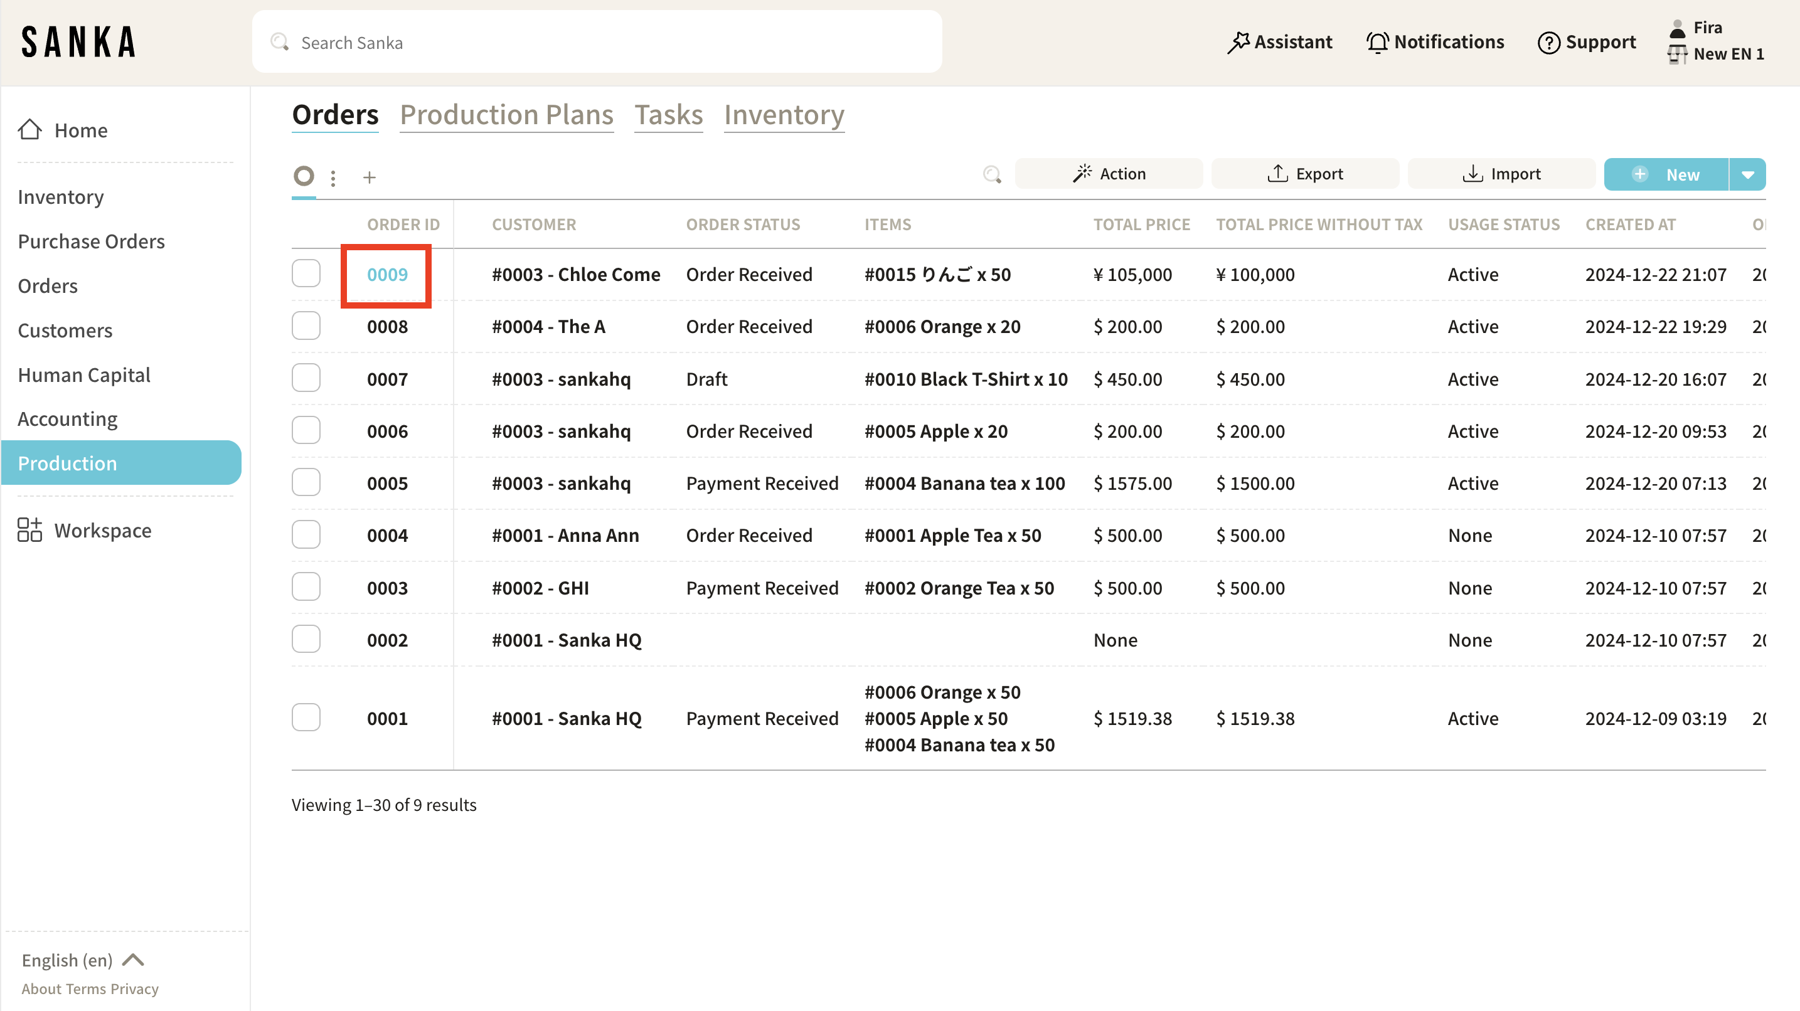Click the Support question mark icon
This screenshot has width=1800, height=1011.
1548,43
